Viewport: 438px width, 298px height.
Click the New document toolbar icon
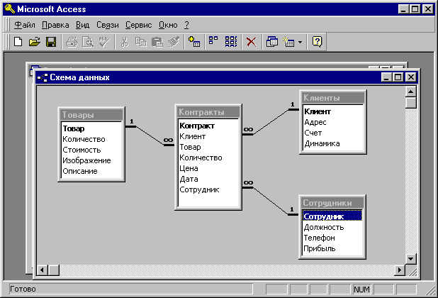[18, 42]
